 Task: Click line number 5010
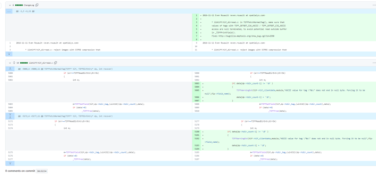(197, 111)
